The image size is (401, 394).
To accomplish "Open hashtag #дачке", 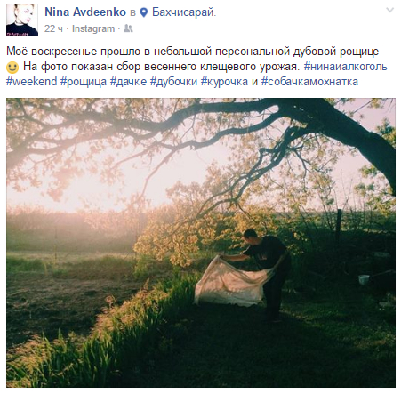I will point(128,82).
